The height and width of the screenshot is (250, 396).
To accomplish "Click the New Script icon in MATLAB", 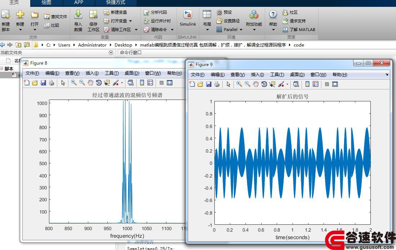I will coord(5,14).
